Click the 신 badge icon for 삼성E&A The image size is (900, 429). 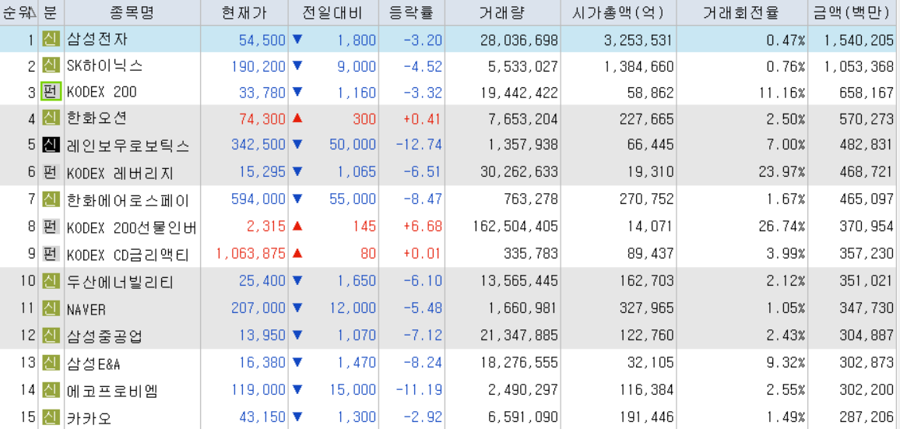[x=51, y=364]
